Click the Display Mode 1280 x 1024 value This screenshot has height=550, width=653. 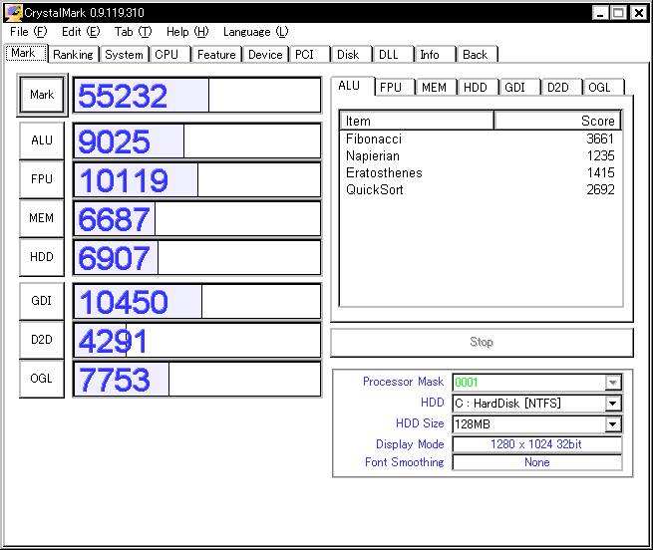[536, 444]
